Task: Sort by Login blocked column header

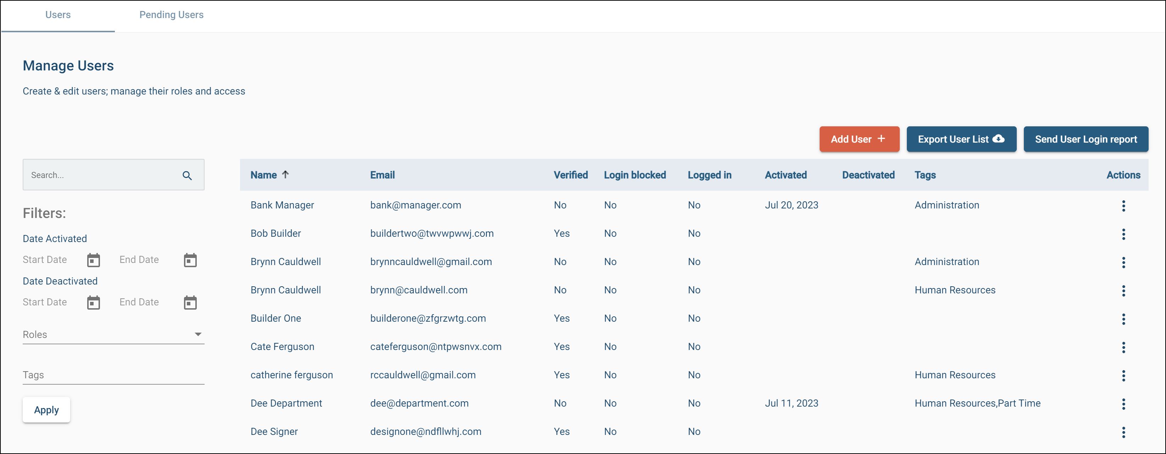Action: pos(635,175)
